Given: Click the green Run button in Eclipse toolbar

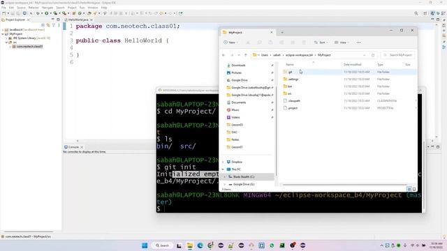Looking at the screenshot, I should (47, 13).
